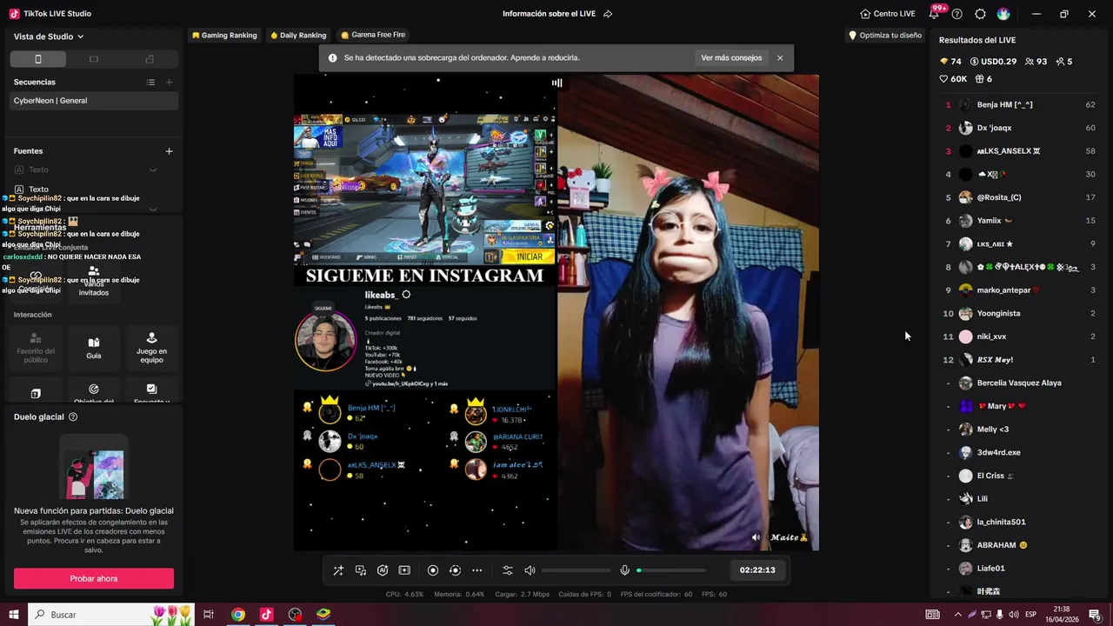Expand the Vista de Studio dropdown

pos(49,37)
